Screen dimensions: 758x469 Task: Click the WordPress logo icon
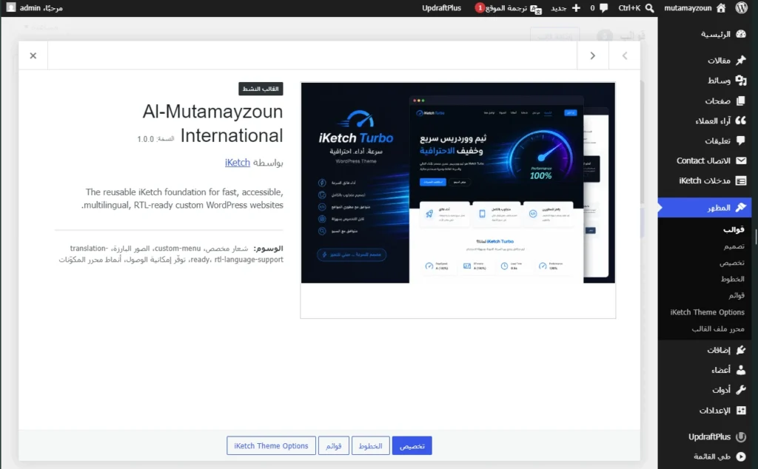(742, 7)
